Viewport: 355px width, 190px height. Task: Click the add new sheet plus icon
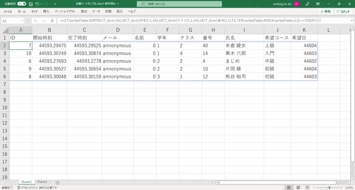58,182
